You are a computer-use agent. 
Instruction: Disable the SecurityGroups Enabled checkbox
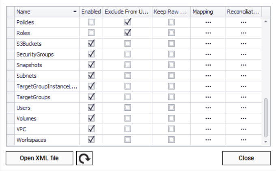coord(91,54)
